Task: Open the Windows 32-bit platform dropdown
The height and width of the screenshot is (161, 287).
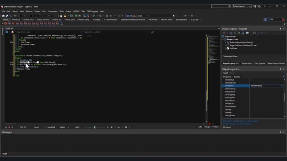Action: point(137,16)
